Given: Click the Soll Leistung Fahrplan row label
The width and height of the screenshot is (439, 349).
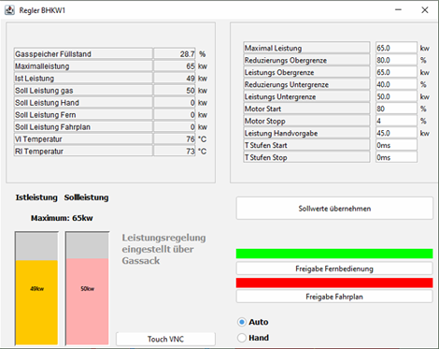Looking at the screenshot, I should click(83, 127).
